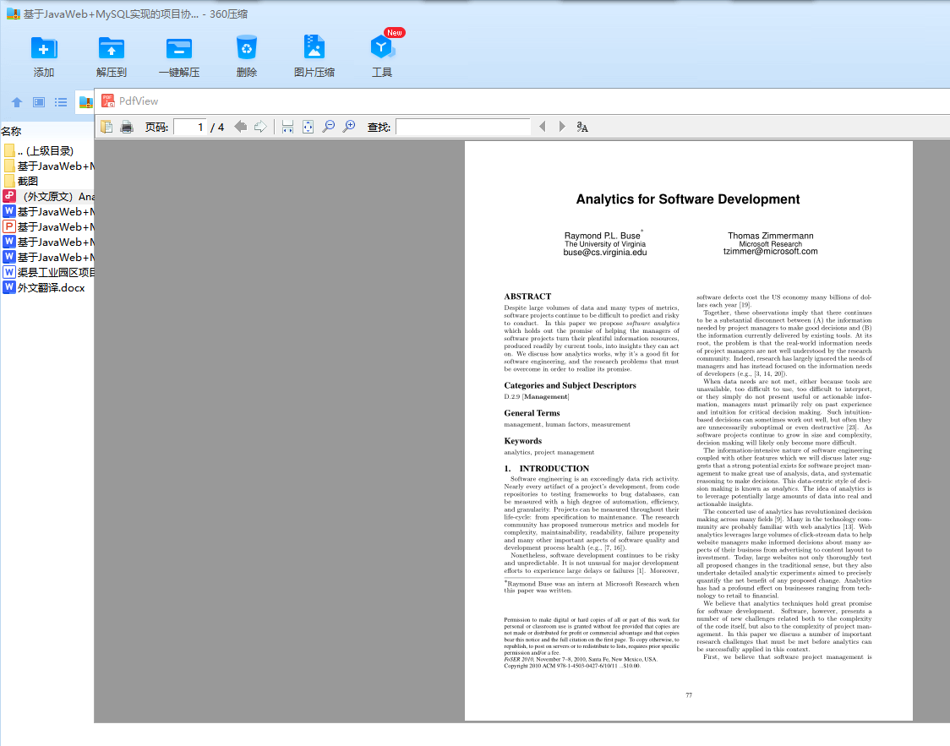
Task: Click the 一键解压 (One-click extract) icon
Action: (x=178, y=48)
